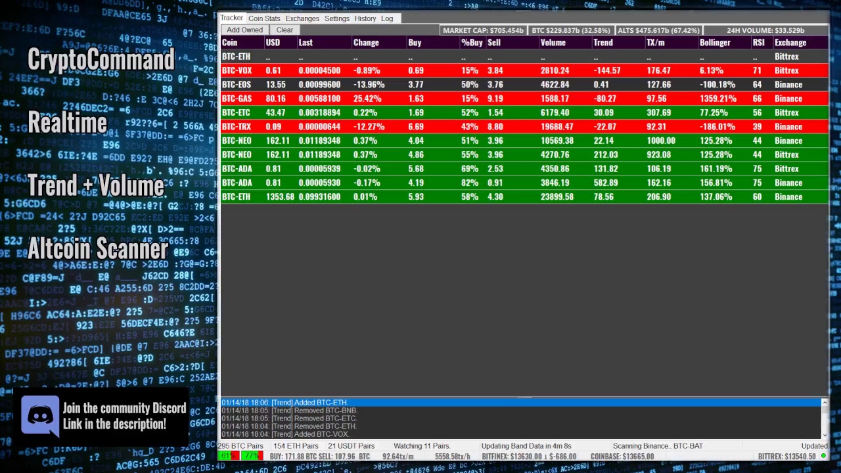Select the BTC-ETC row
The image size is (841, 473).
(524, 113)
